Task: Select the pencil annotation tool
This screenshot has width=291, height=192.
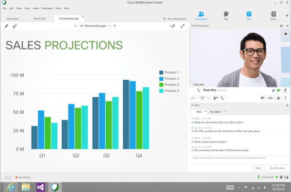Action: click(x=6, y=26)
